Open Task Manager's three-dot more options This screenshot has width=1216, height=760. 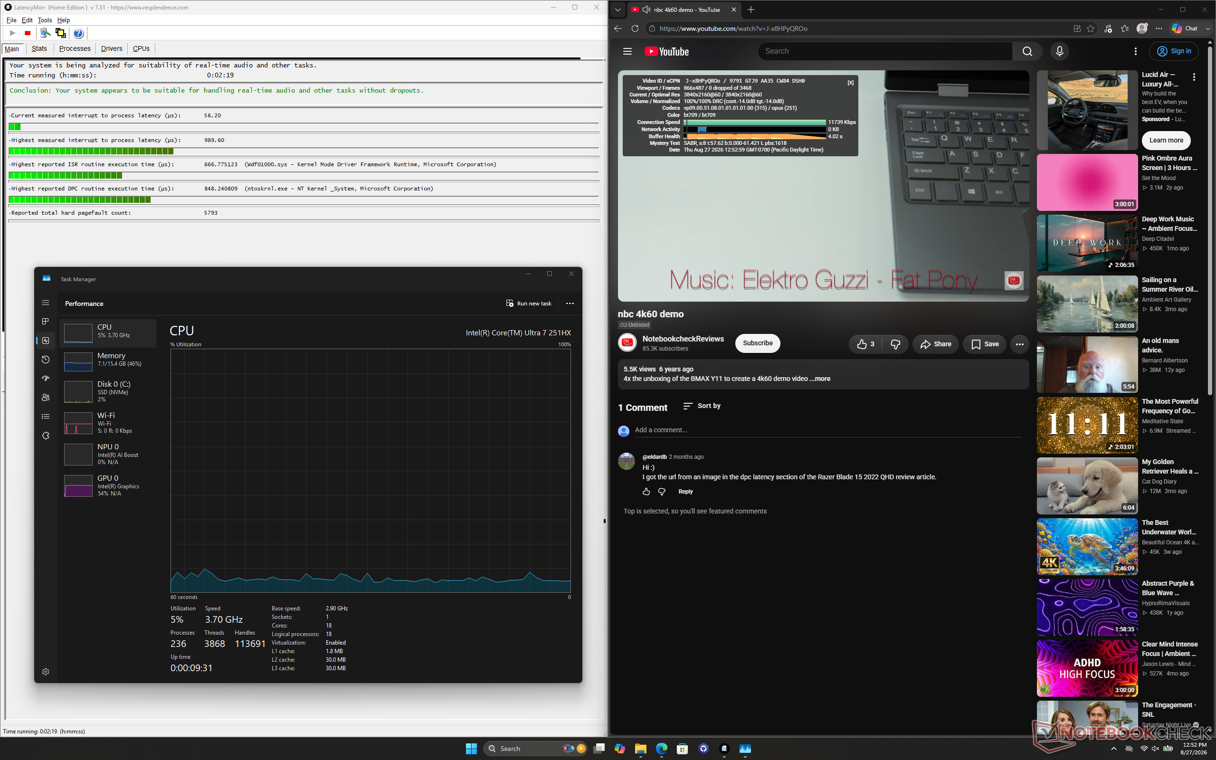[x=570, y=304]
